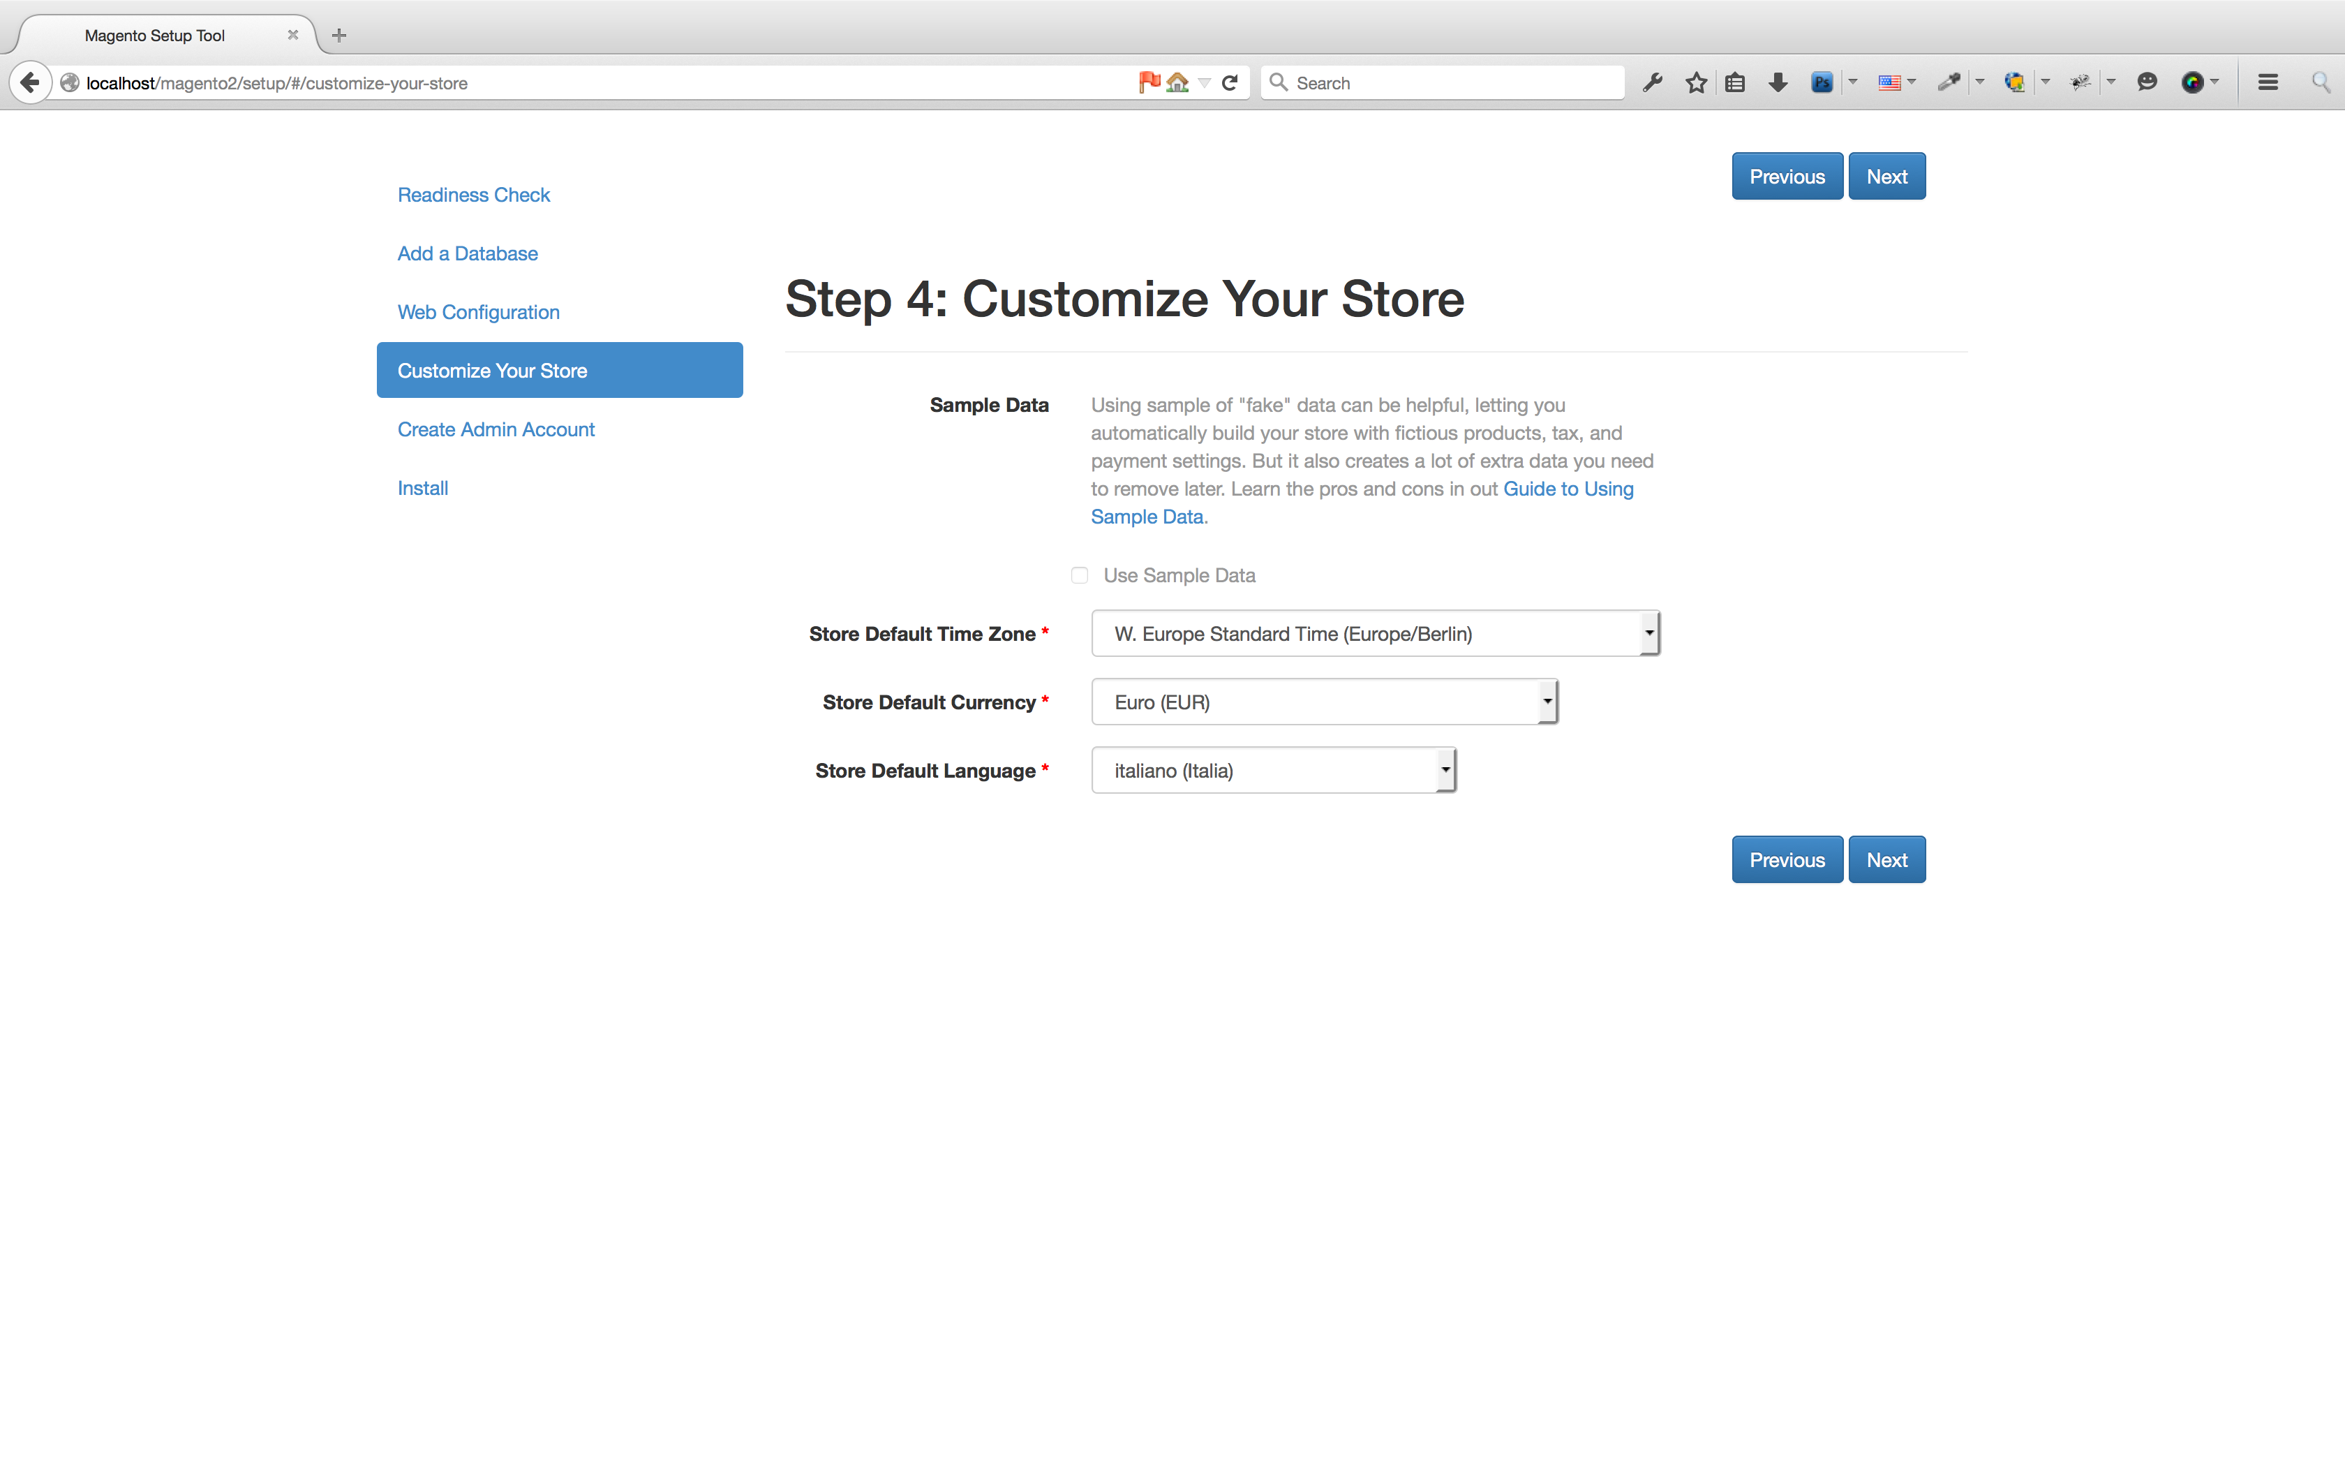
Task: Click the bookmark star icon
Action: (x=1695, y=82)
